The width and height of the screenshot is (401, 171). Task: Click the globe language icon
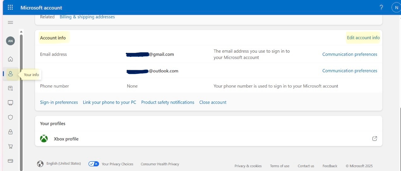pyautogui.click(x=40, y=164)
